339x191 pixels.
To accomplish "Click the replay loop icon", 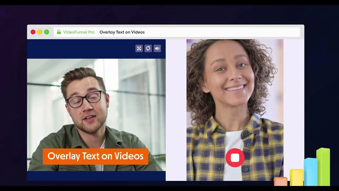I will tap(148, 48).
